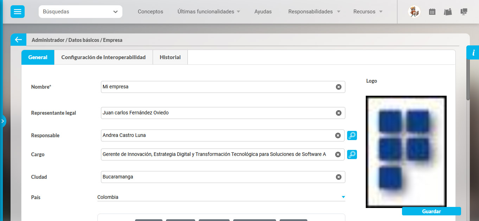Click the monitor icon in header
This screenshot has width=479, height=221.
464,12
